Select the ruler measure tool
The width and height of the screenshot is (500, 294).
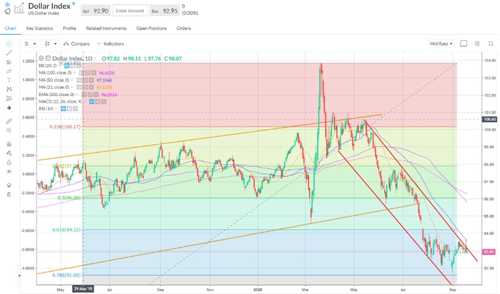coord(9,121)
